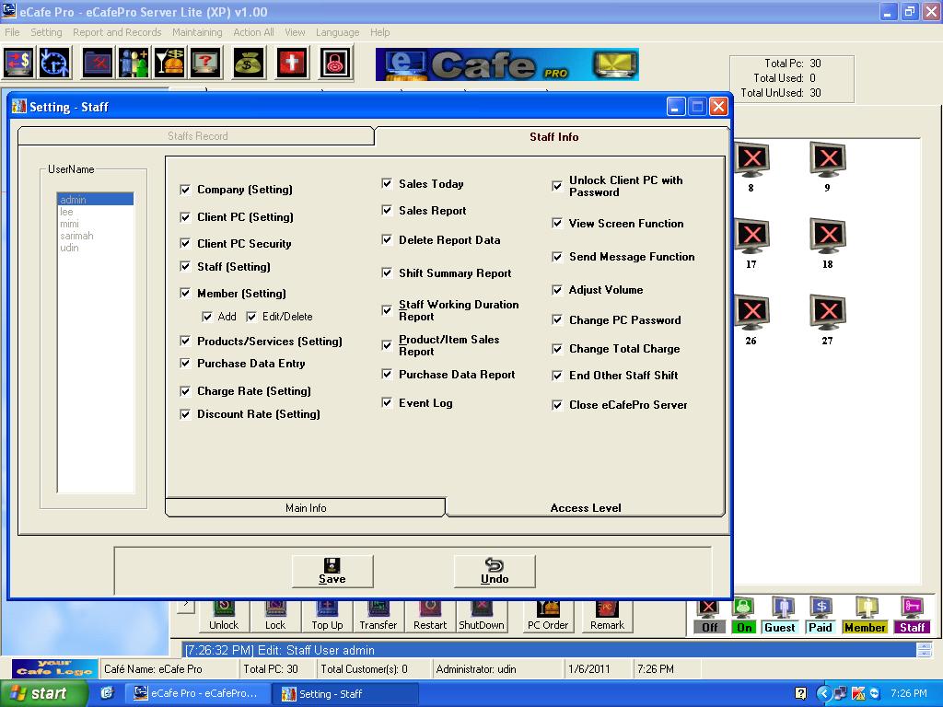Click the eCafe Pro banner logo
The height and width of the screenshot is (707, 943).
507,64
